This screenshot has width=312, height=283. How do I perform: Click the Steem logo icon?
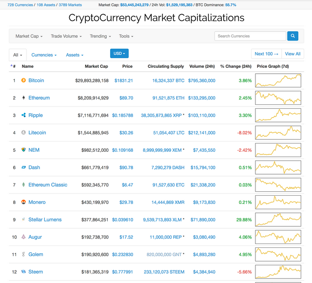pos(23,271)
